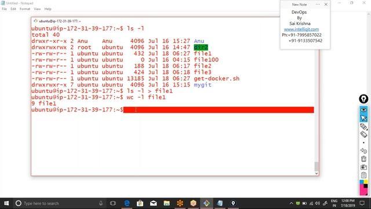Toggle ink visibility eye icon
371x209 pixels.
tap(363, 110)
